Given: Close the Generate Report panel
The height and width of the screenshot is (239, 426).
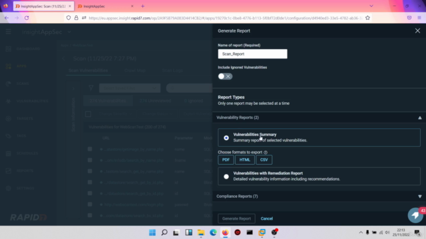Looking at the screenshot, I should tap(417, 31).
